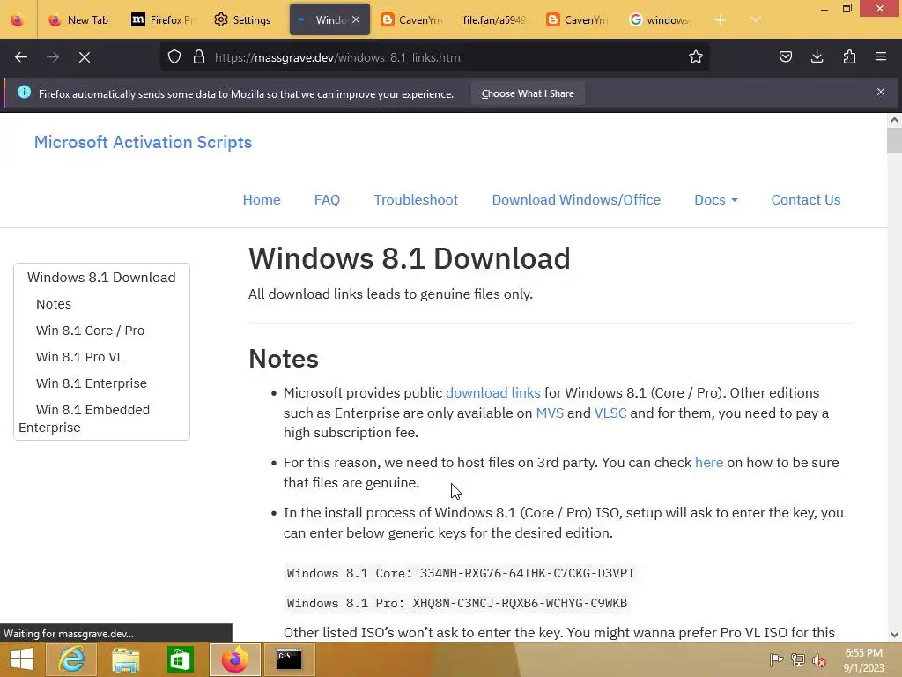The height and width of the screenshot is (677, 902).
Task: Expand the Docs dropdown menu
Action: pyautogui.click(x=715, y=200)
